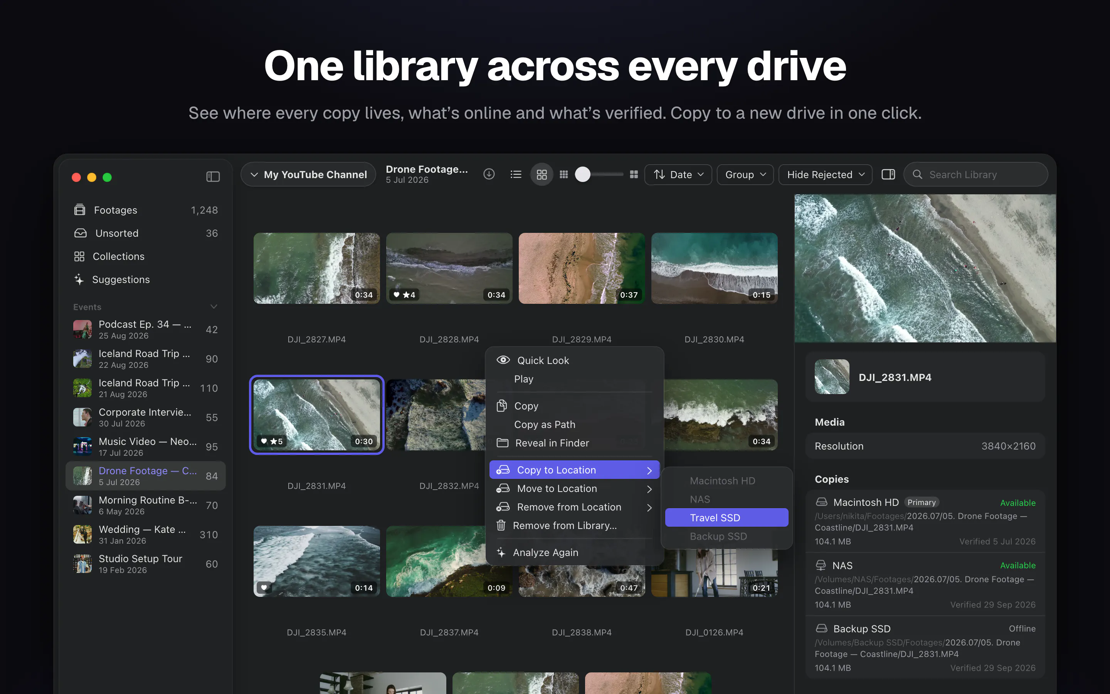Click the NAS network drive icon in Copies

tap(821, 566)
